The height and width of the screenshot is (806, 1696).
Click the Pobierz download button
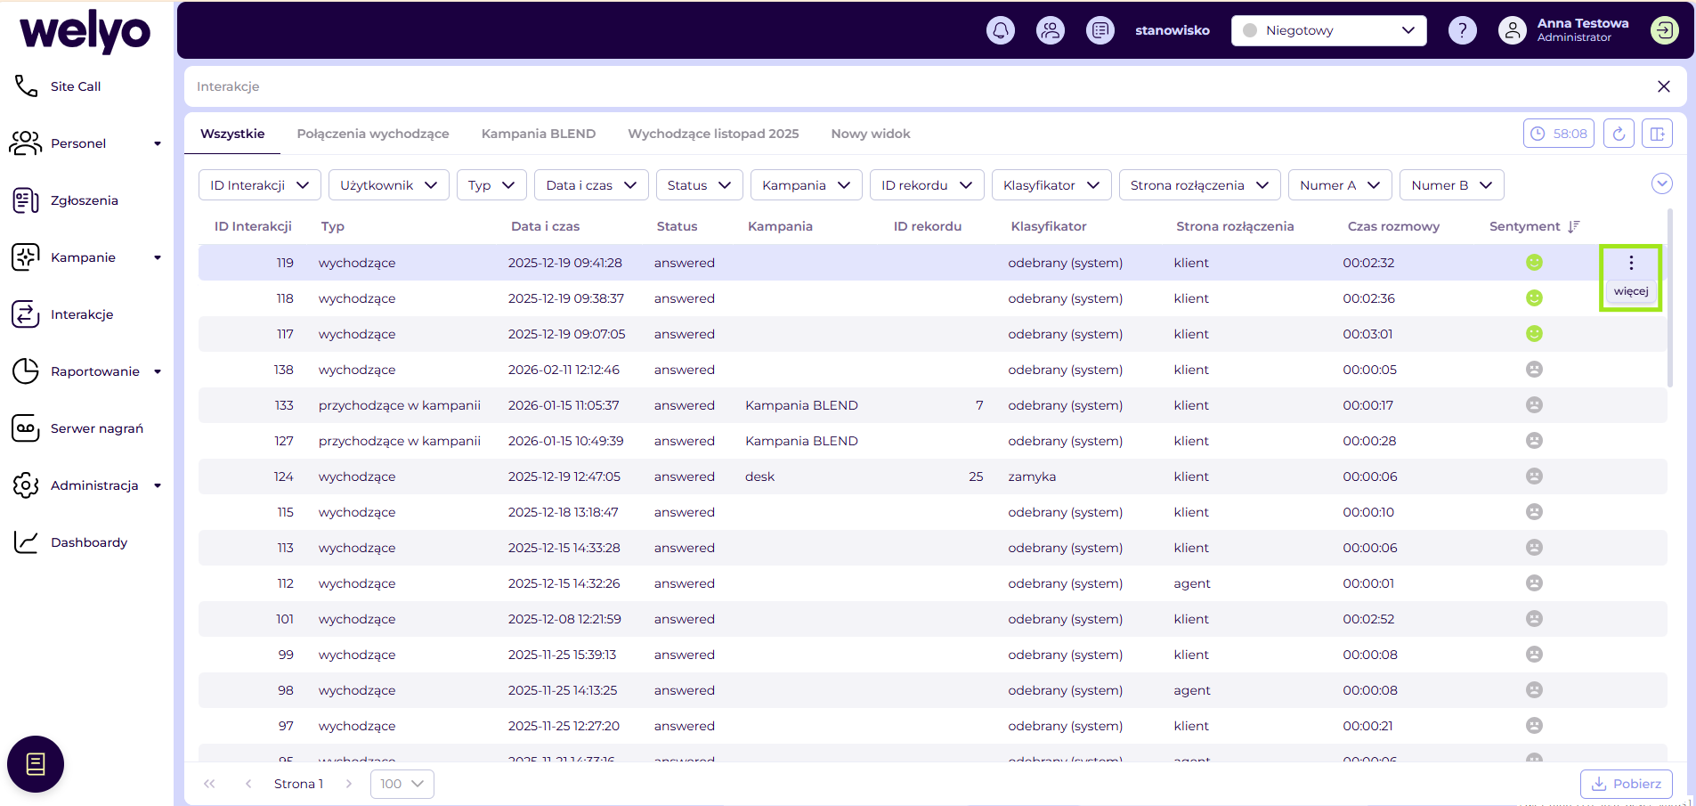click(1626, 784)
